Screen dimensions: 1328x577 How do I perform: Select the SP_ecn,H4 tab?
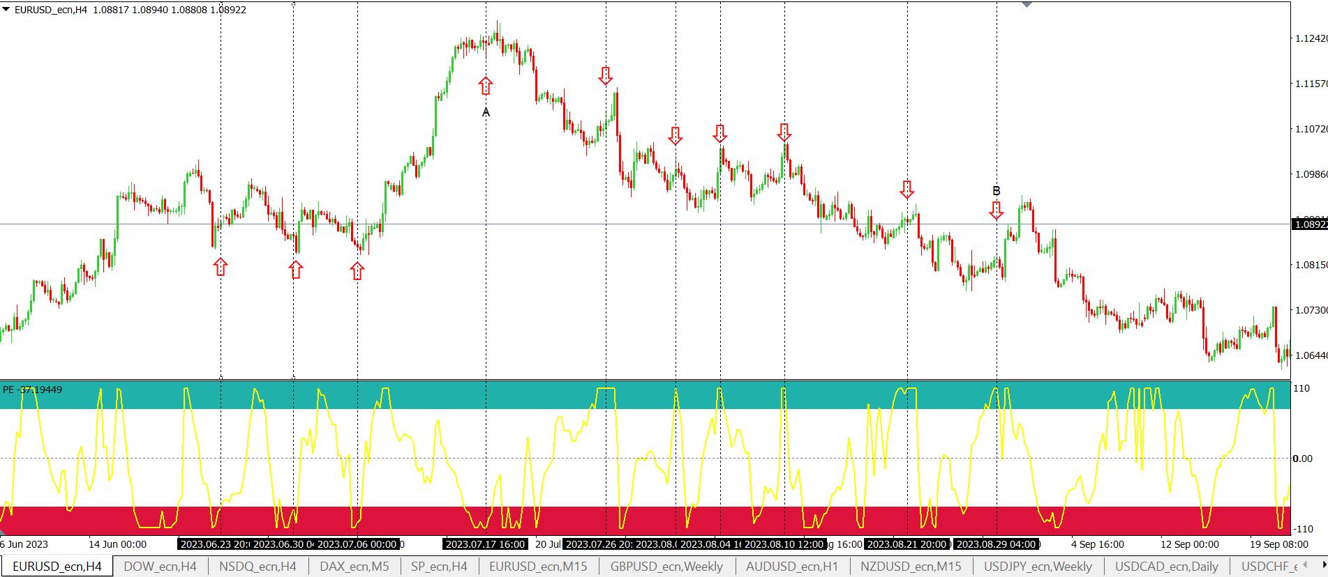pyautogui.click(x=439, y=567)
